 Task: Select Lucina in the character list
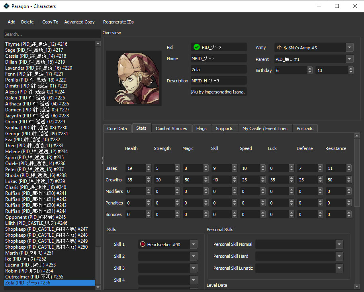(x=30, y=265)
